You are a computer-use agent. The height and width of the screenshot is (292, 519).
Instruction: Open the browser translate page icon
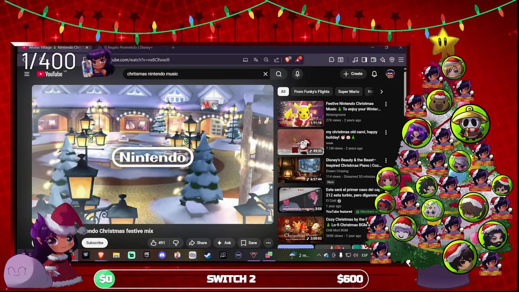pos(255,60)
